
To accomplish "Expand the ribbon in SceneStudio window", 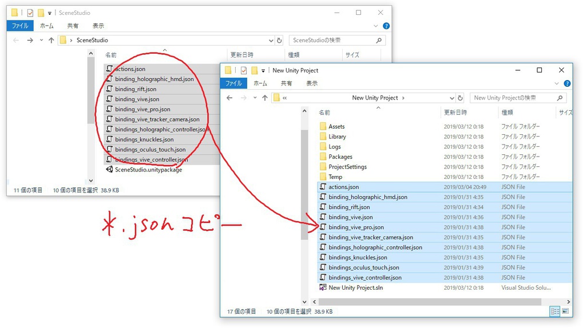I will (x=375, y=26).
